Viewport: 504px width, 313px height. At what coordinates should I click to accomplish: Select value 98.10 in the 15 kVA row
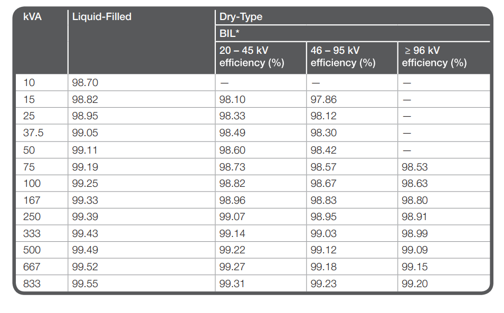click(x=232, y=100)
